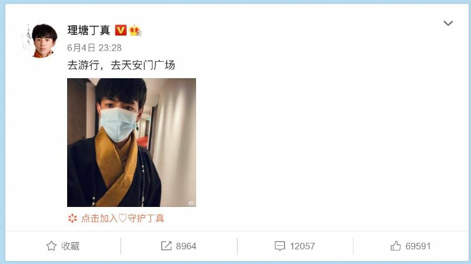Click the star favorite icon
The height and width of the screenshot is (264, 471).
coord(51,246)
